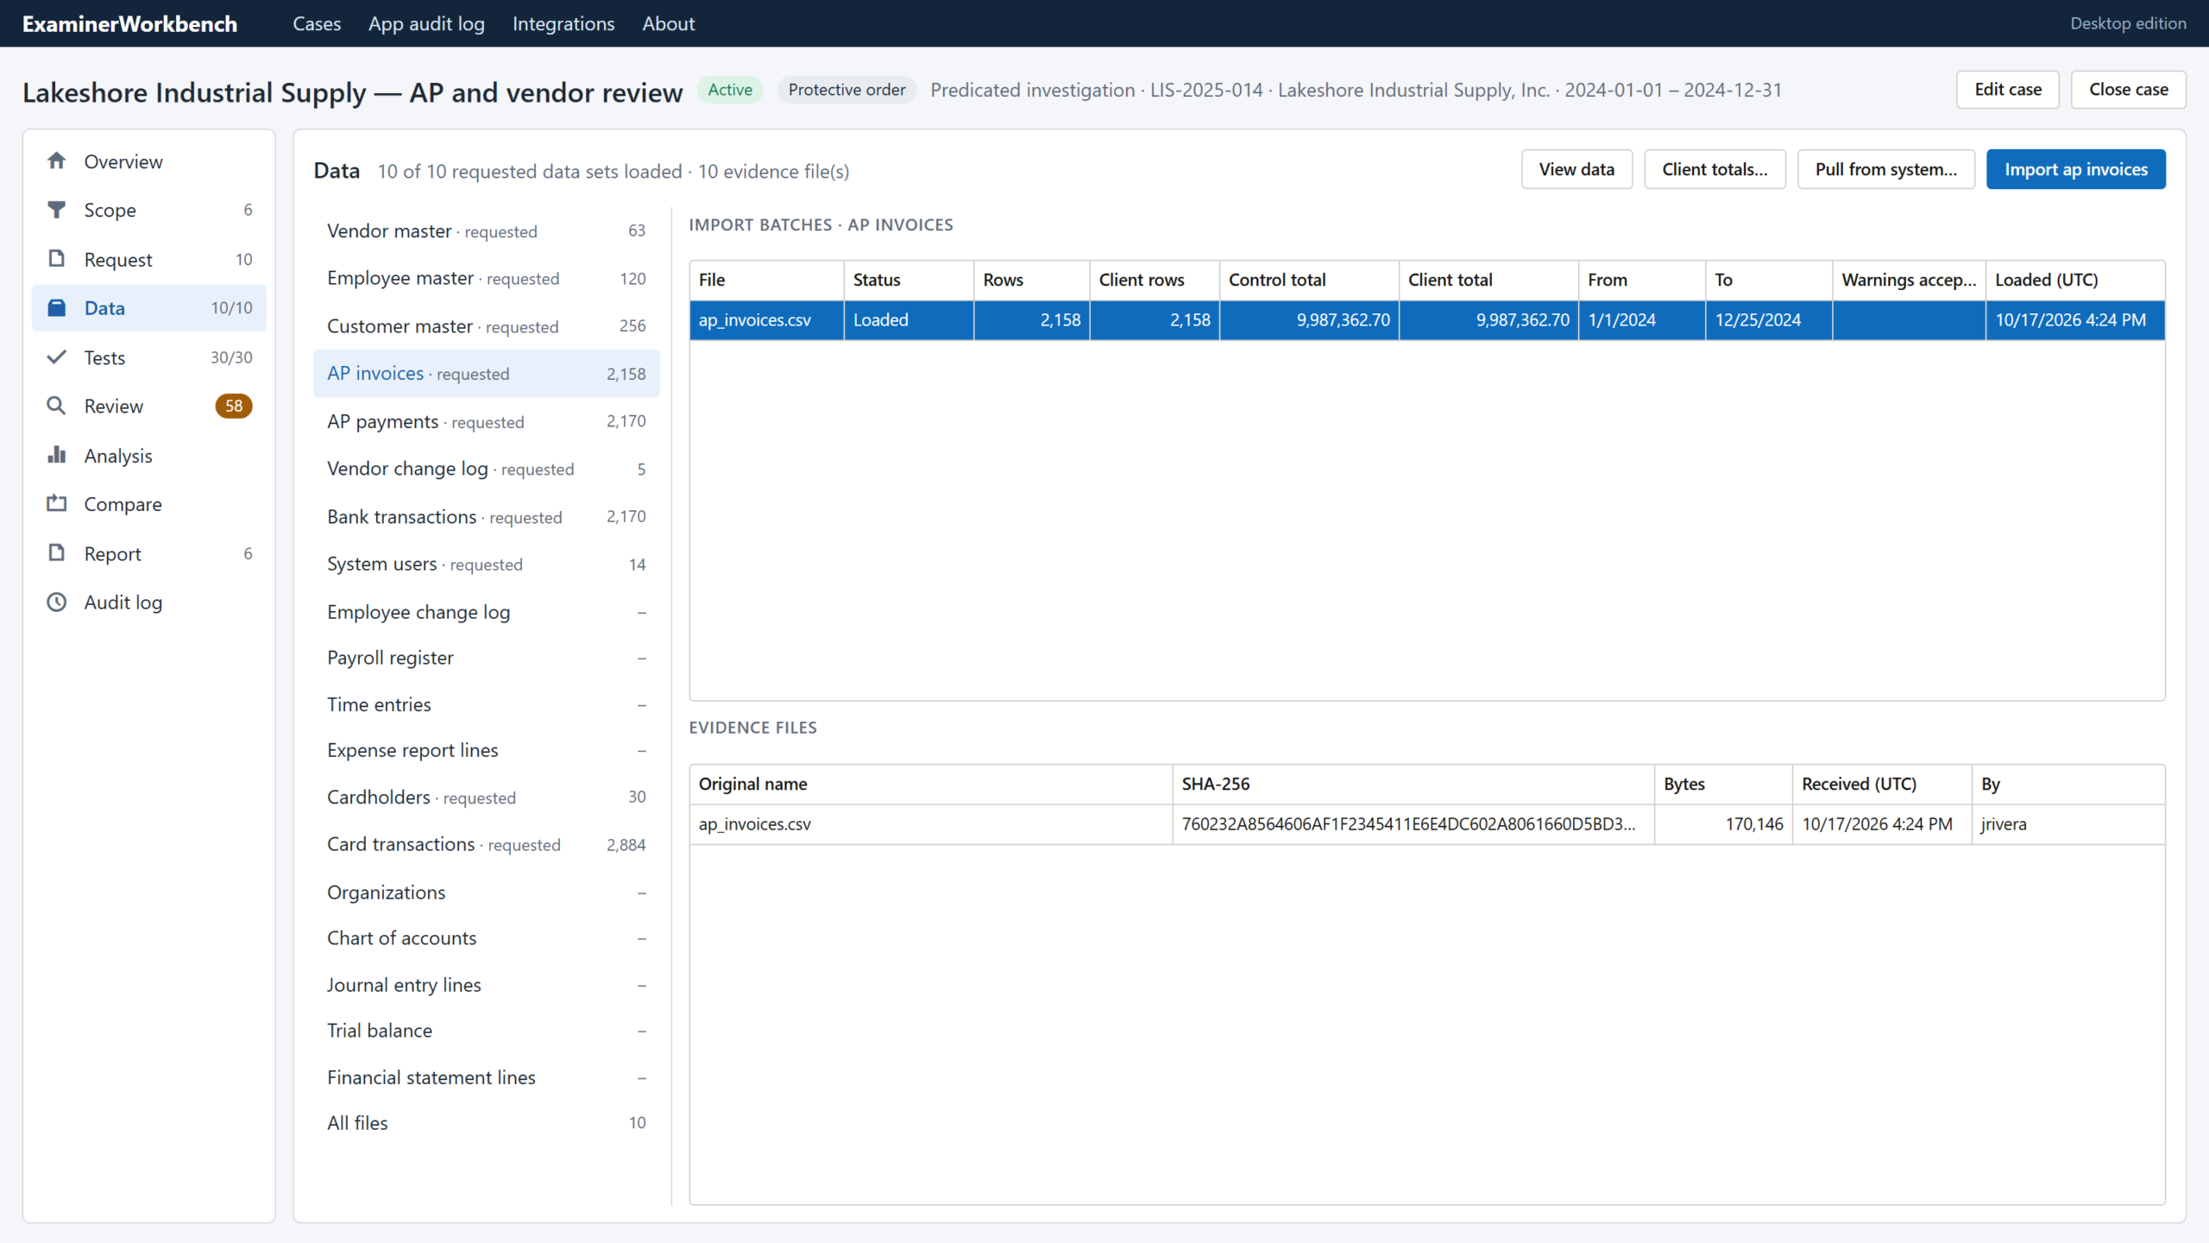Click the Review magnifier icon
2209x1243 pixels.
pos(57,406)
